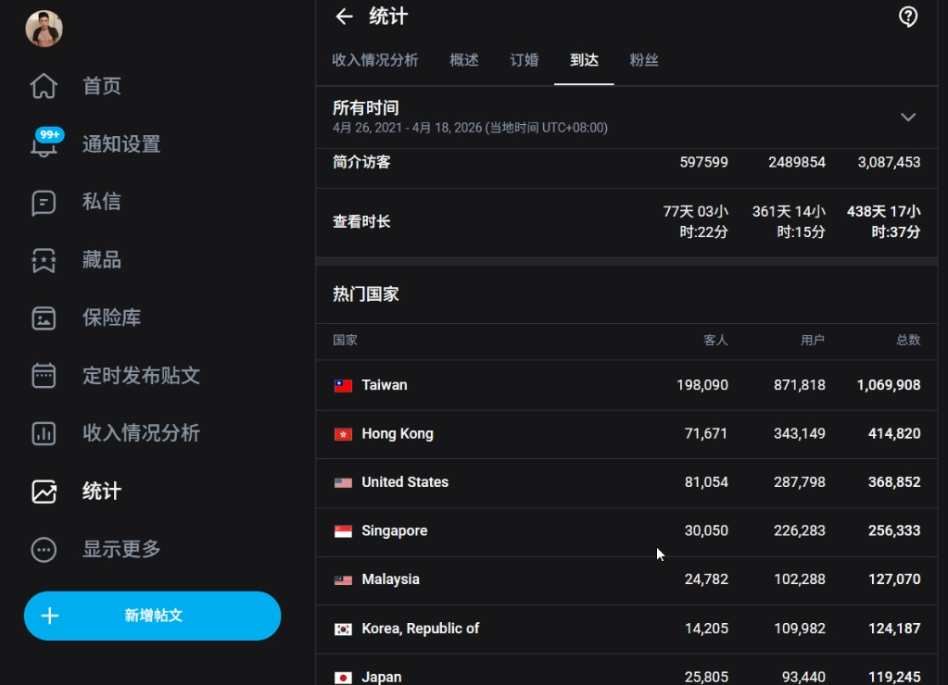Screen dimensions: 948x685
Task: Open 藏品 in the sidebar
Action: click(x=102, y=260)
